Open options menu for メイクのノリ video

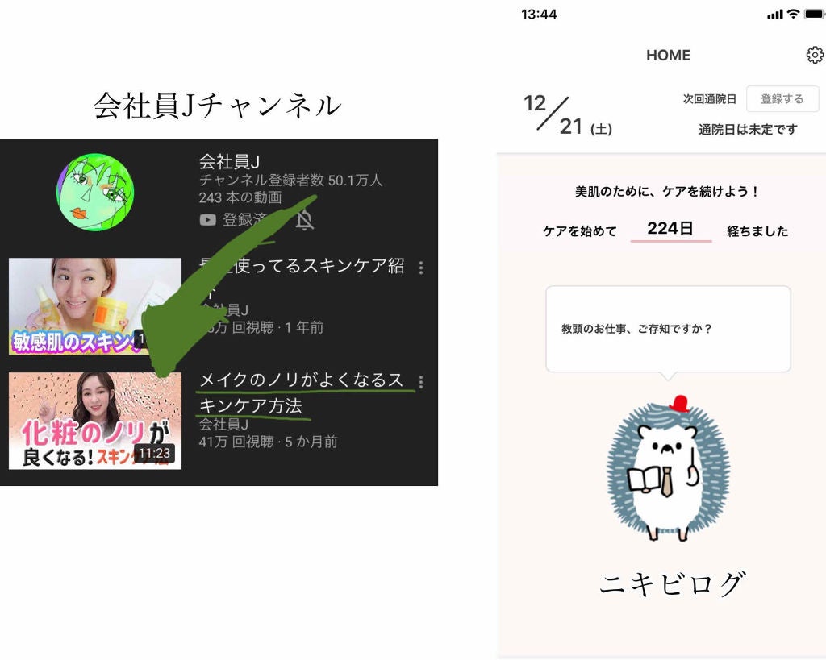pos(420,382)
